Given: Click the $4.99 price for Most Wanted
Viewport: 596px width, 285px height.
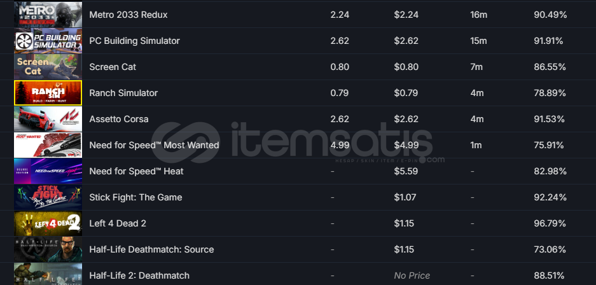Looking at the screenshot, I should click(406, 145).
